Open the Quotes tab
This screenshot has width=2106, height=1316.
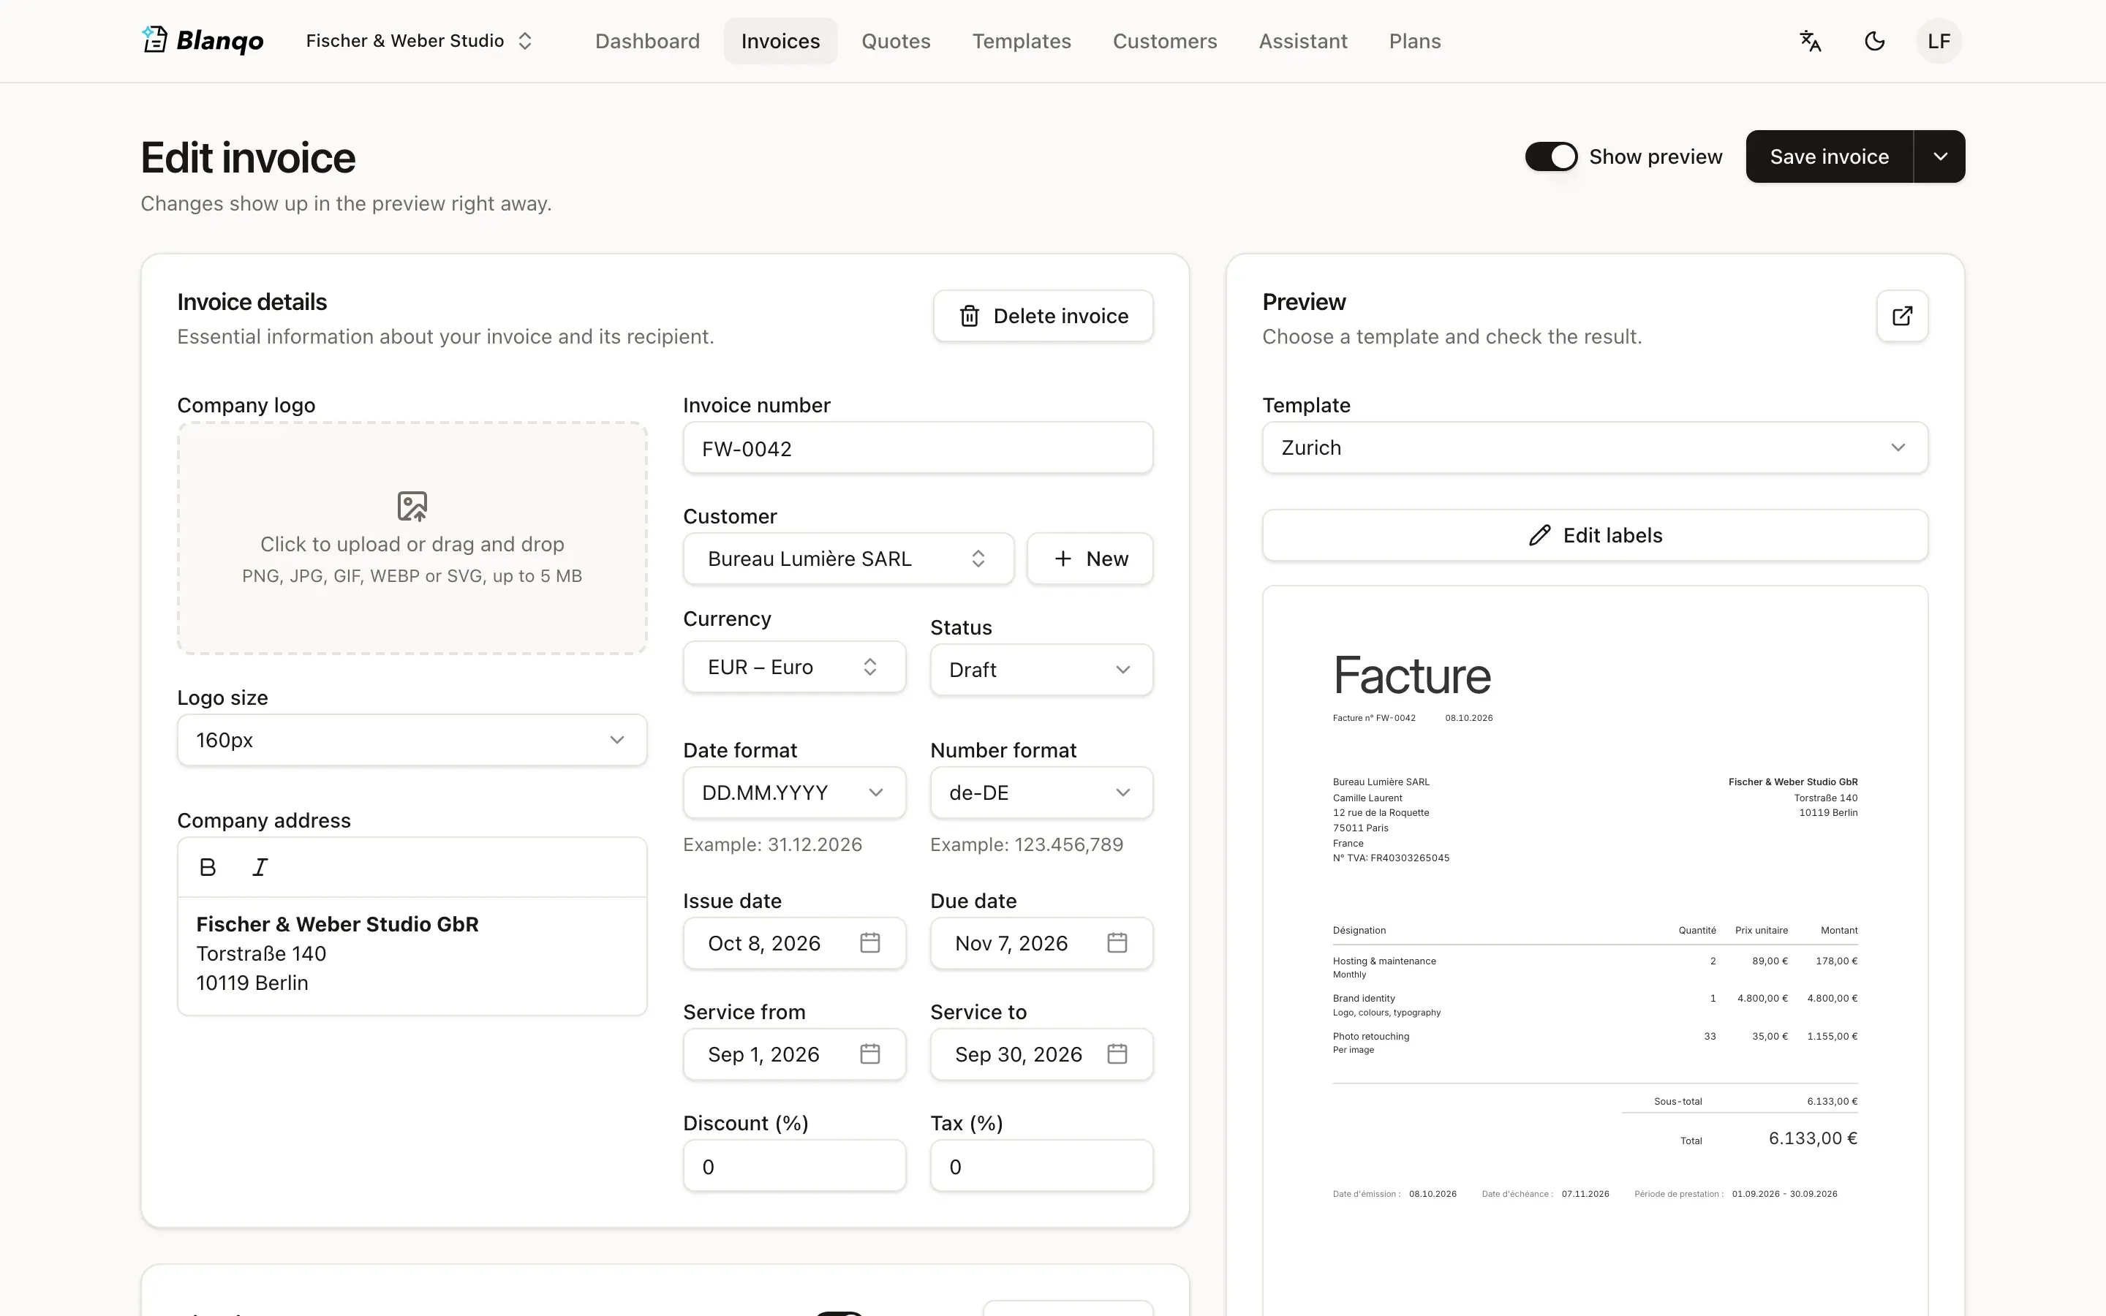pos(896,41)
